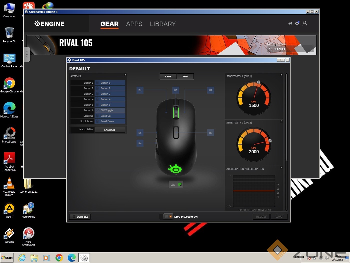Switch to the GEAR tab
The width and height of the screenshot is (350, 263).
[x=109, y=24]
